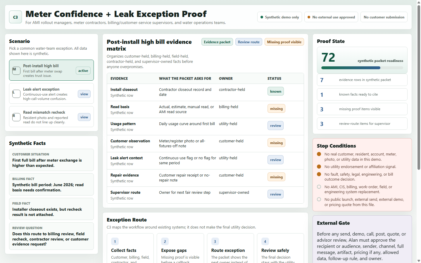The height and width of the screenshot is (263, 421).
Task: Click the External Gate heading
Action: [x=333, y=223]
